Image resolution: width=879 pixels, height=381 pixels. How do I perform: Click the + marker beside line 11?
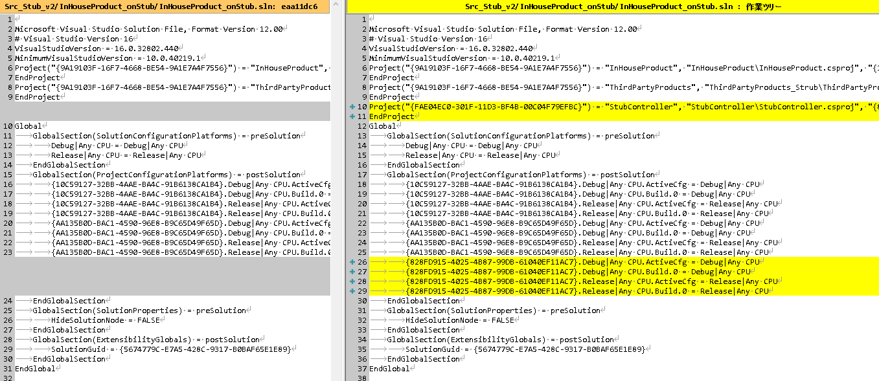[354, 116]
